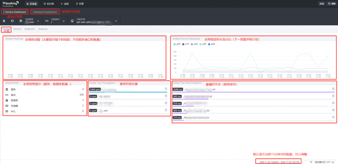Open the 拓扑图 topology page

click(48, 4)
